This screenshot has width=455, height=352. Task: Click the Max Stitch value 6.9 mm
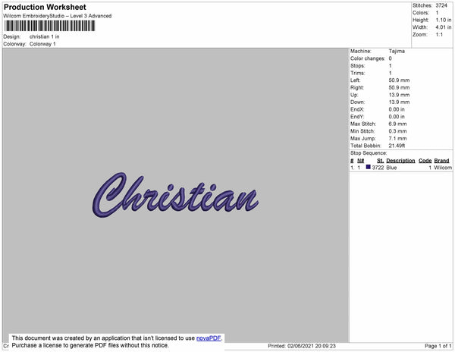397,124
